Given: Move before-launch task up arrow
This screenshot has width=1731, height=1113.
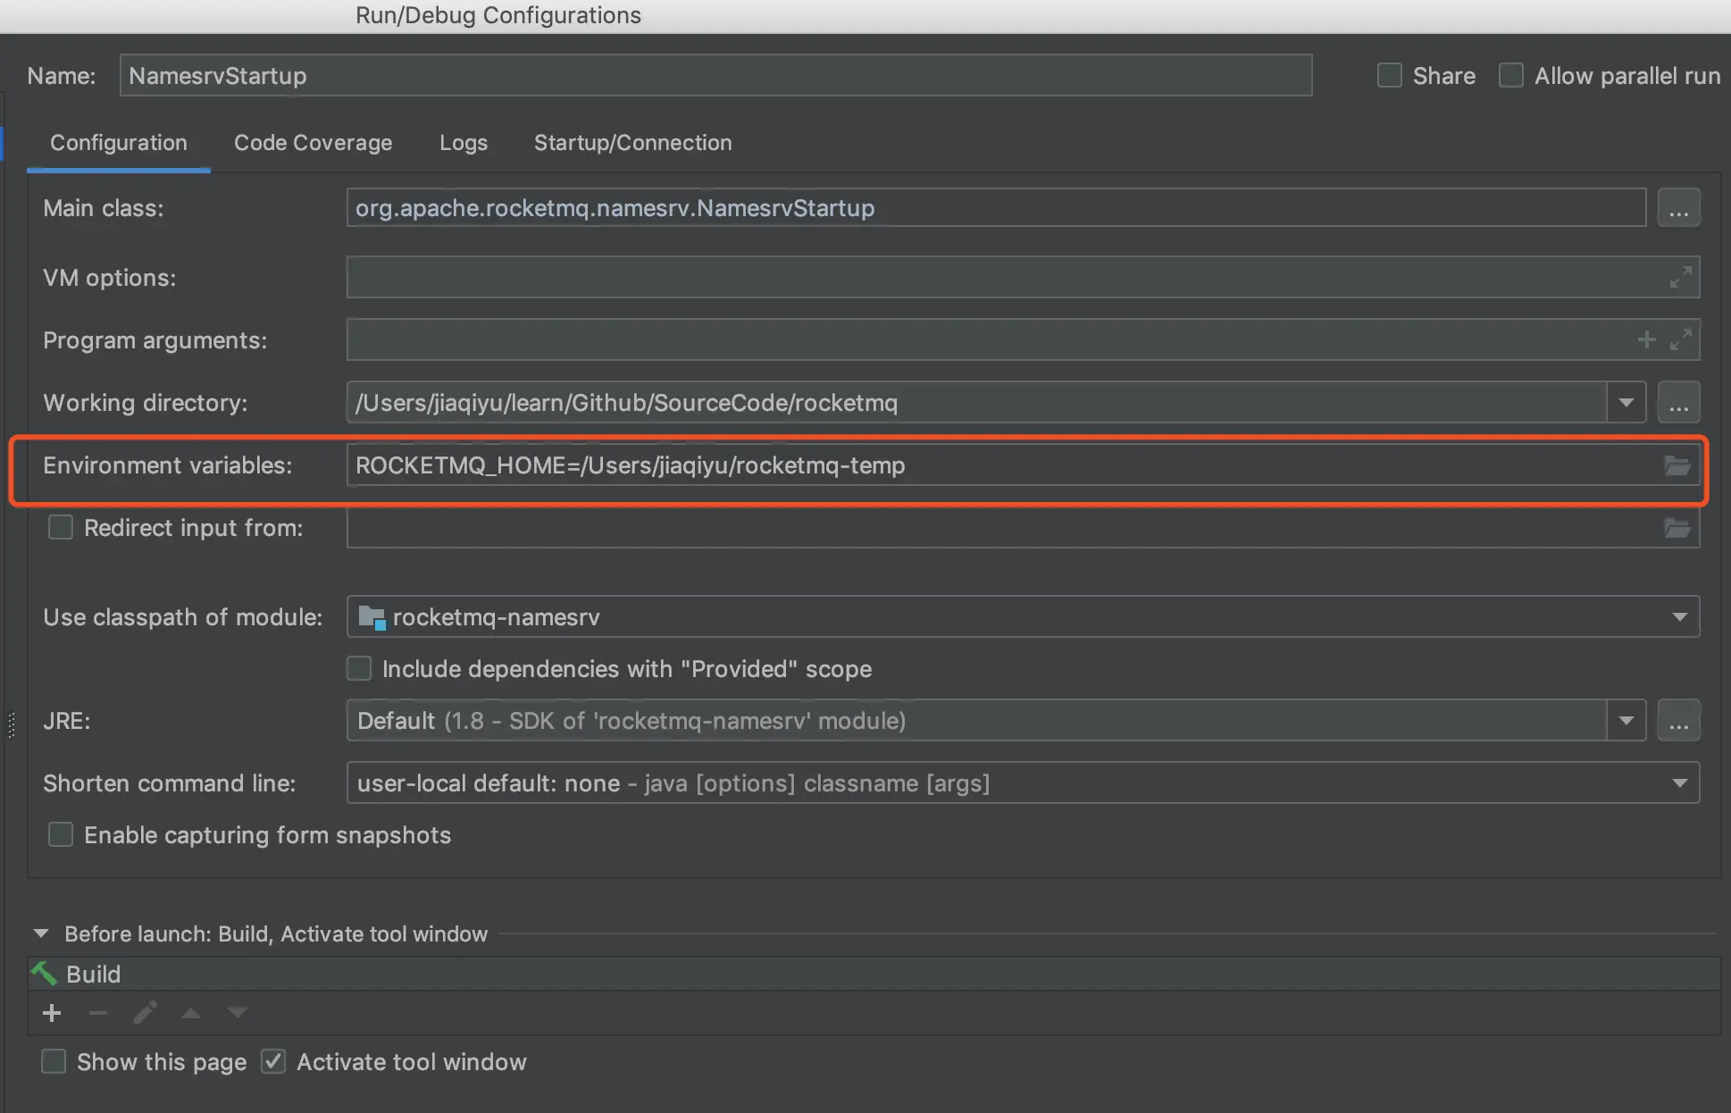Looking at the screenshot, I should (x=191, y=1013).
